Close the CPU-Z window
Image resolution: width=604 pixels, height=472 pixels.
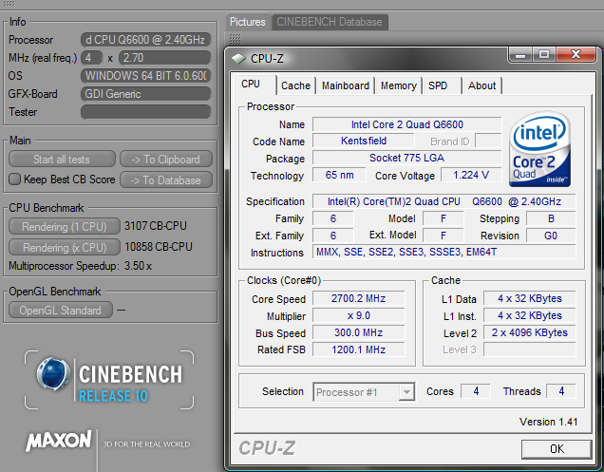click(x=576, y=55)
